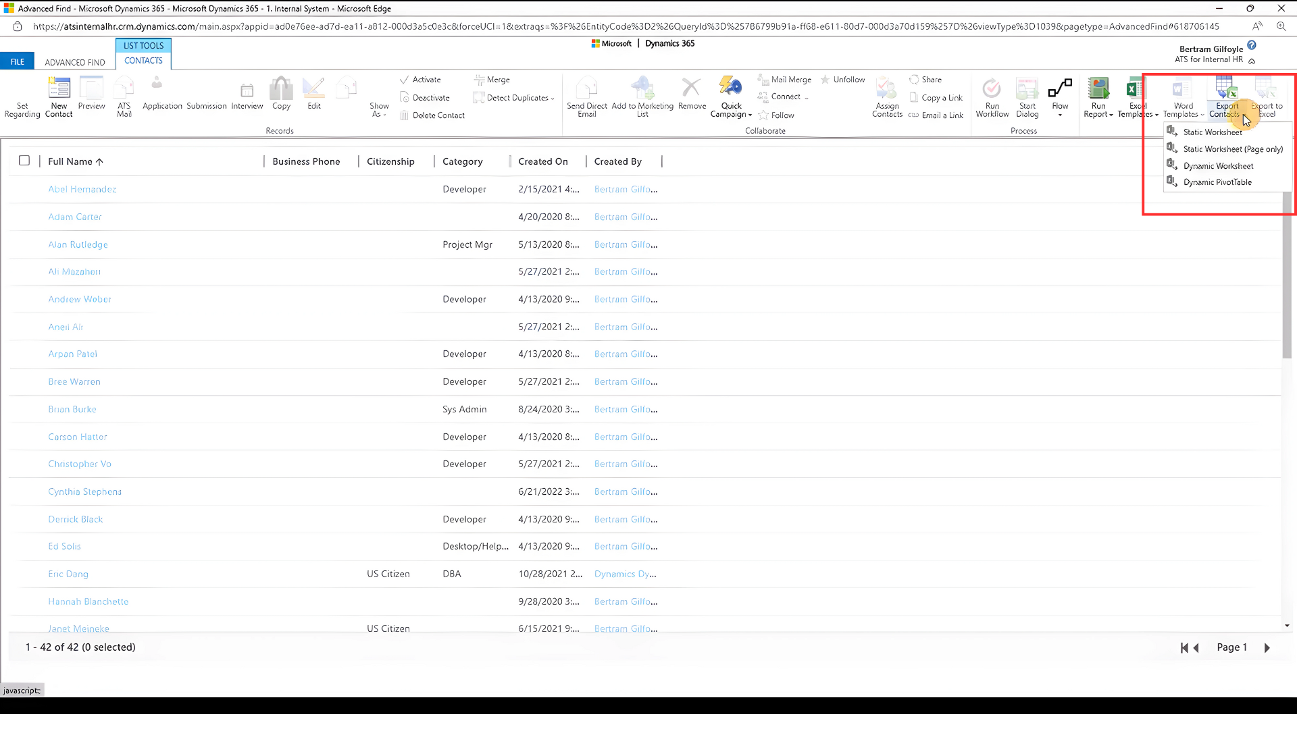Click Email a Link command

point(936,115)
